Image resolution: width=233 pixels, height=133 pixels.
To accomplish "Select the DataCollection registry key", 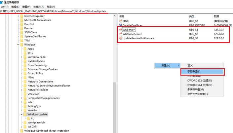I will 36,61.
